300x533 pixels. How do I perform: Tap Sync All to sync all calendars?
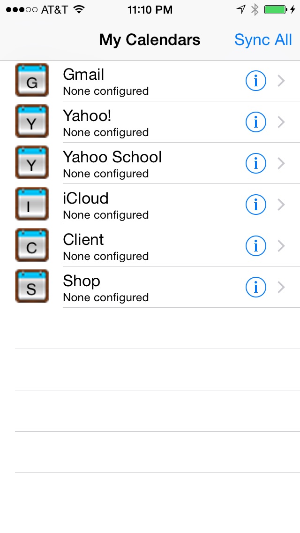coord(263,40)
